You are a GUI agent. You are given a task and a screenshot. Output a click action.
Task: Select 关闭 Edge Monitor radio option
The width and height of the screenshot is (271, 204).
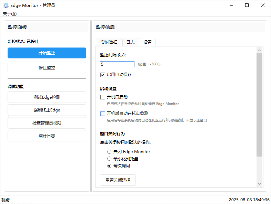(x=109, y=152)
